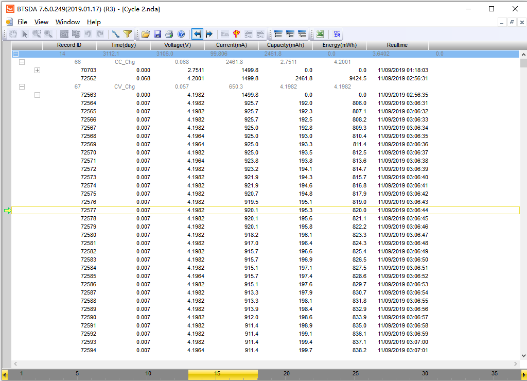The width and height of the screenshot is (527, 381).
Task: Select record row 72562
Action: click(x=266, y=78)
